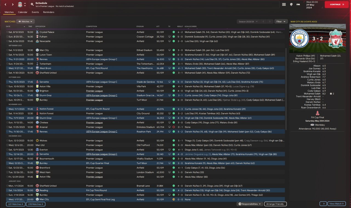Switch to the Calendar tab
Viewport: 351px width, 208px height.
(x=23, y=12)
